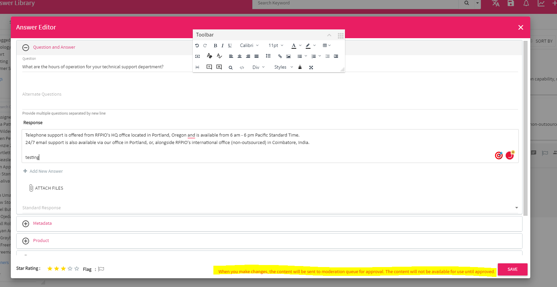Insert an image
This screenshot has height=287, width=557.
tap(288, 56)
